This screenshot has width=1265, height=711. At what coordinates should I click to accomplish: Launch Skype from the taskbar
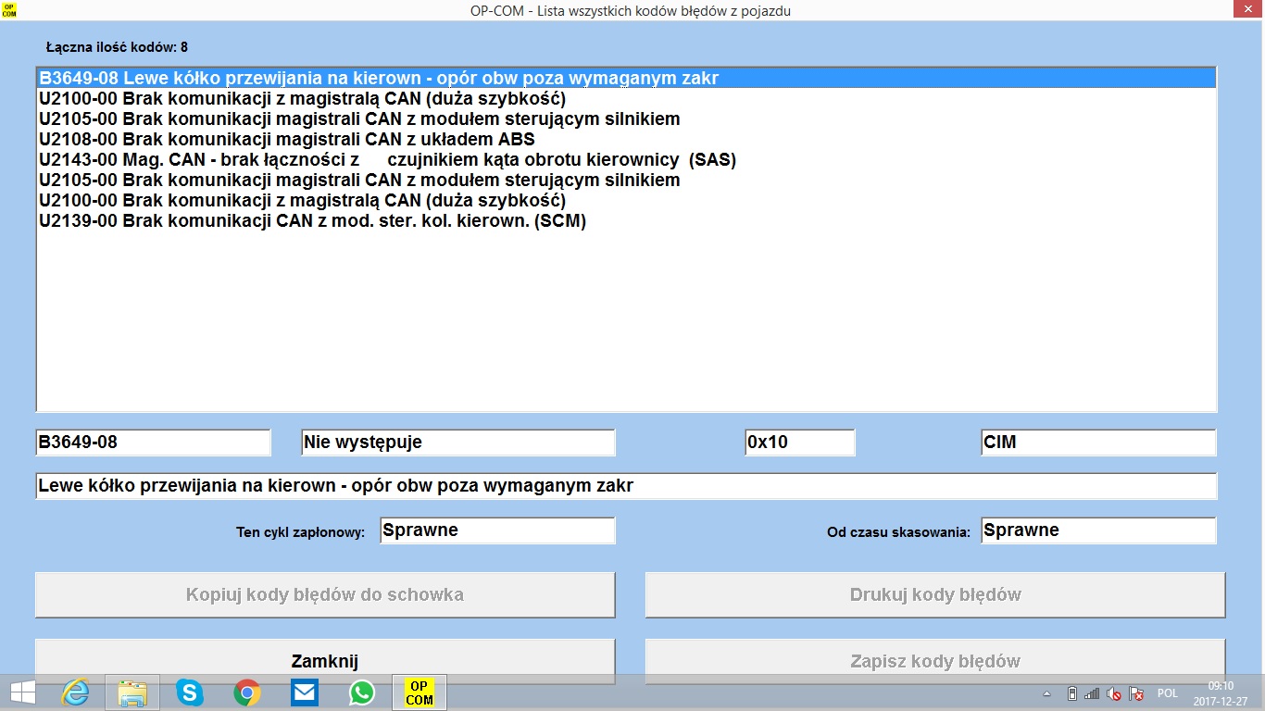(x=190, y=692)
